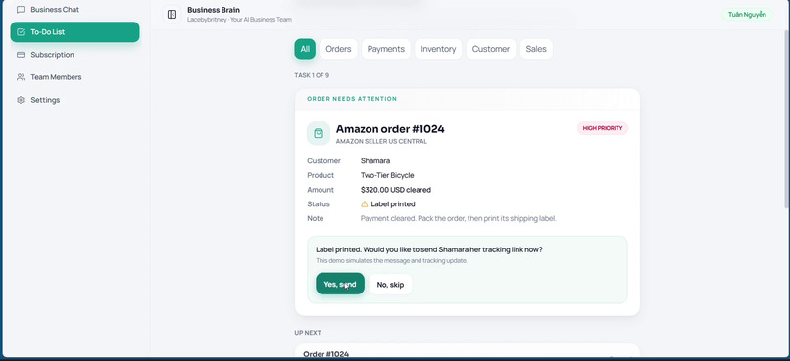Click the Business Chat speech-bubble icon
Viewport: 790px width, 361px height.
21,10
